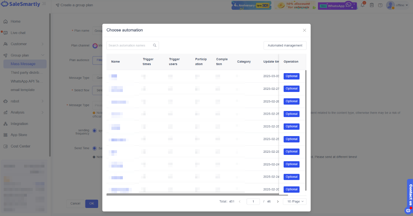413x216 pixels.
Task: Open Live chat from the sidebar
Action: 18,33
